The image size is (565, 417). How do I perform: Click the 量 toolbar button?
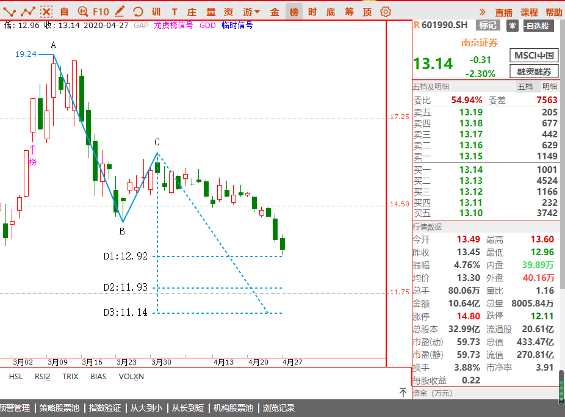point(211,12)
